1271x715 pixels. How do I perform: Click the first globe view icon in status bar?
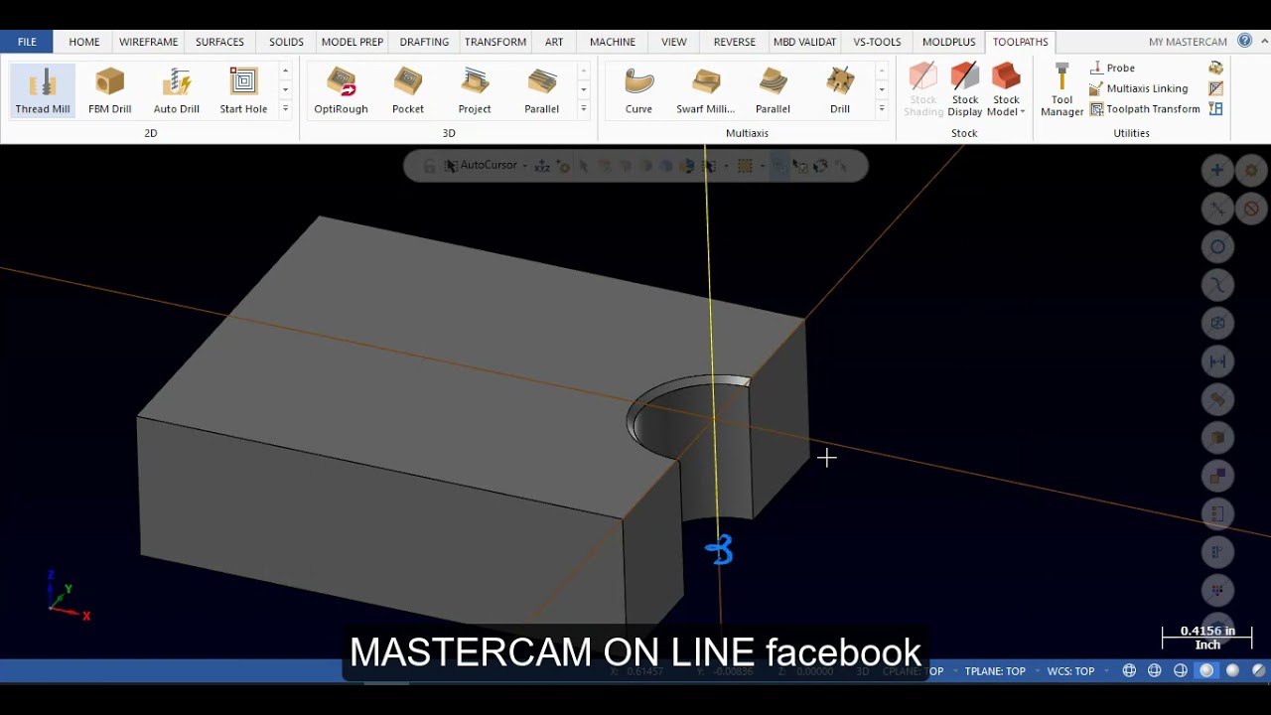pos(1129,671)
